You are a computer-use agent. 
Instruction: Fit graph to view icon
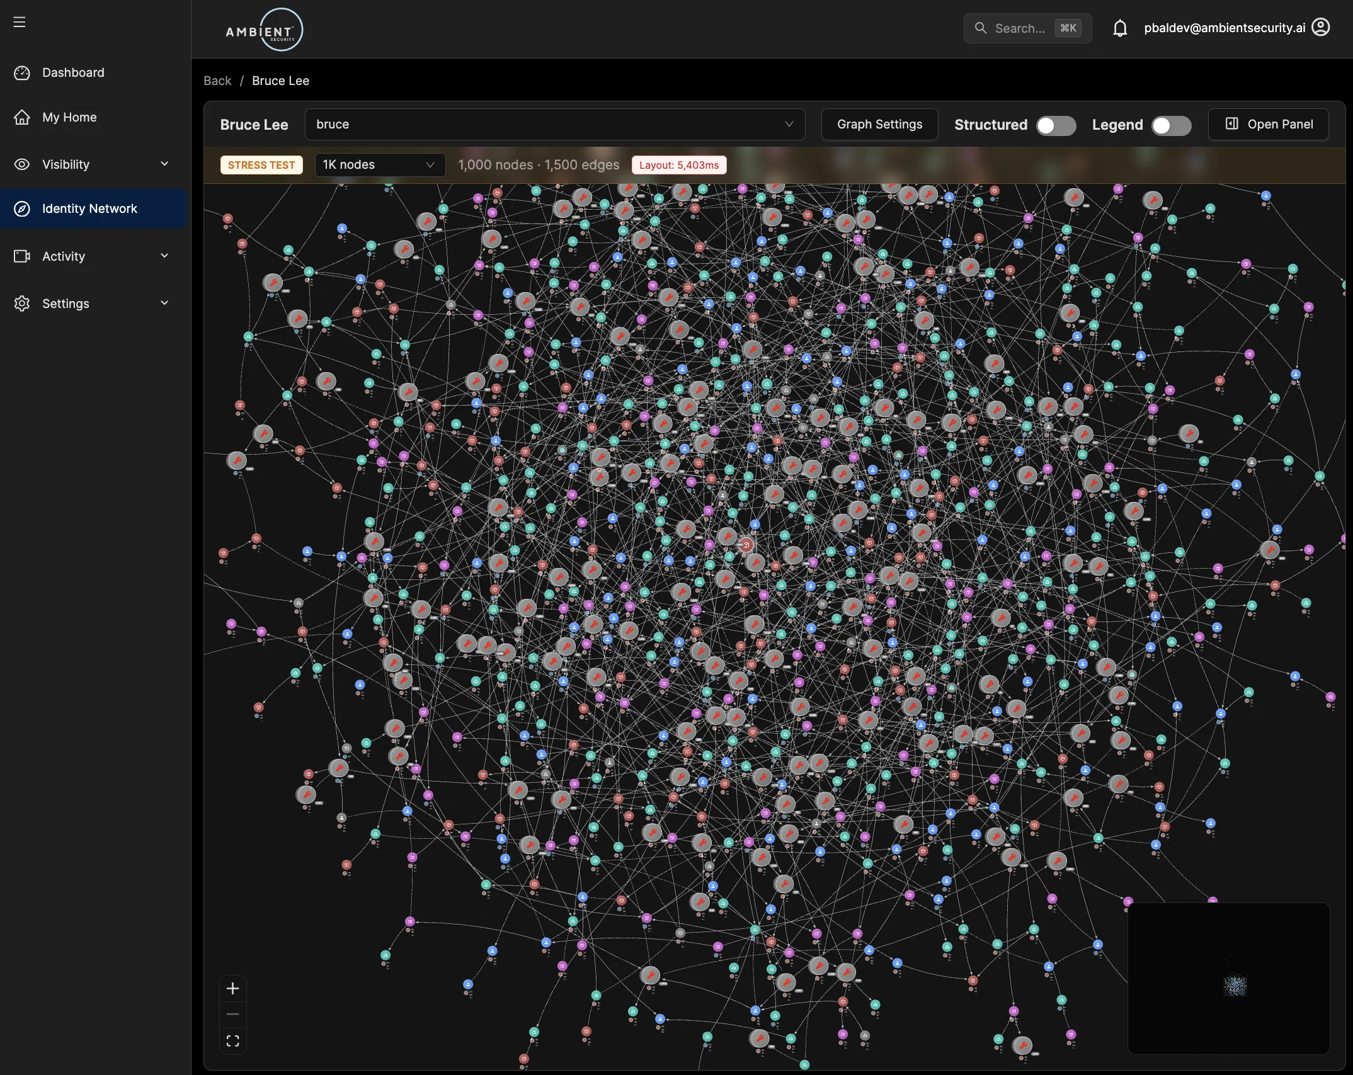[232, 1040]
